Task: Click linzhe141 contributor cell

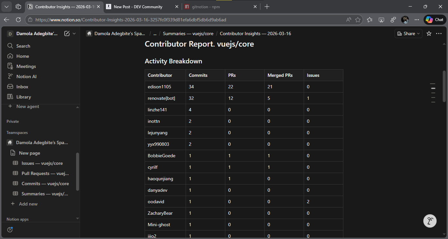Action: click(165, 110)
